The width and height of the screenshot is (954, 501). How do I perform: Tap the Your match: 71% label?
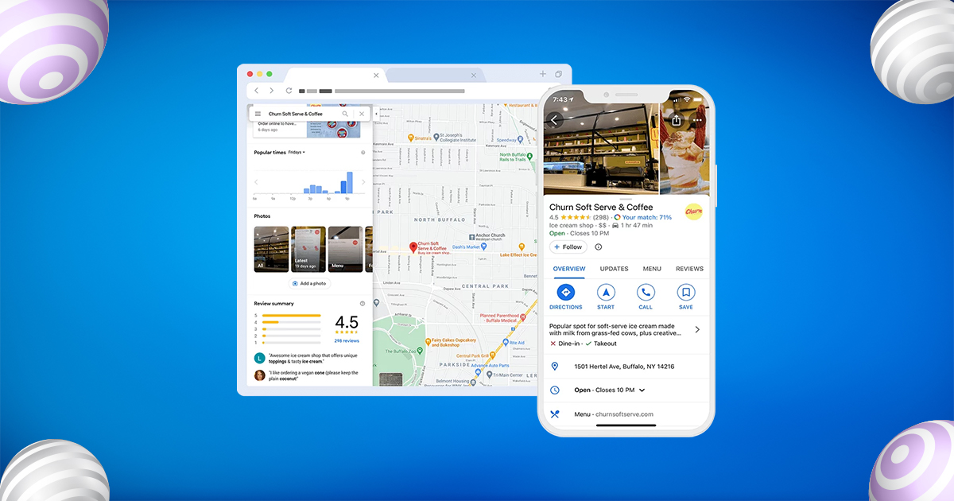pos(647,217)
